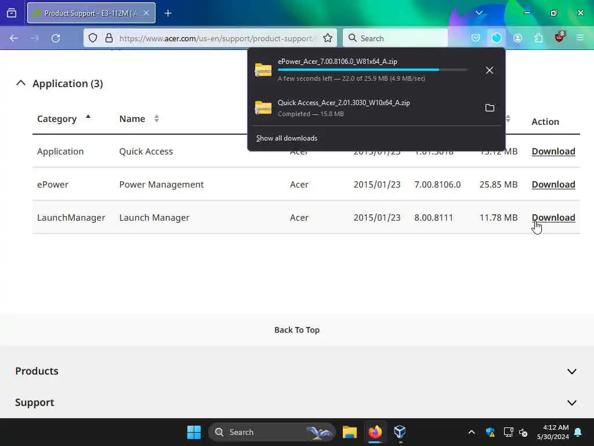Screen dimensions: 594x446
Task: Click Firefox icon in the taskbar
Action: coord(375,432)
